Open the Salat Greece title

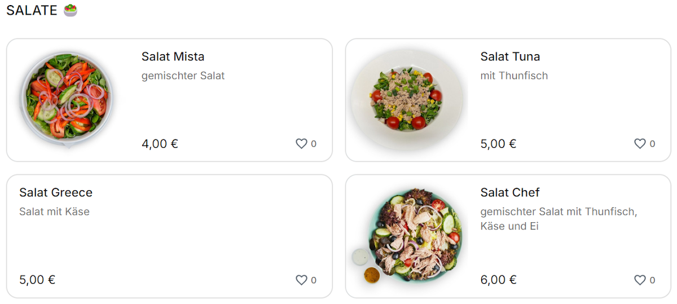tap(56, 192)
